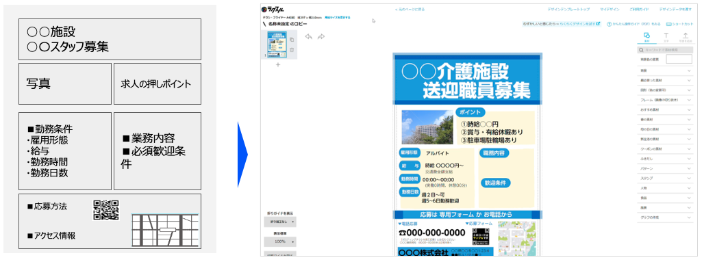
Task: Click デザインデータを渡す link
Action: click(675, 9)
